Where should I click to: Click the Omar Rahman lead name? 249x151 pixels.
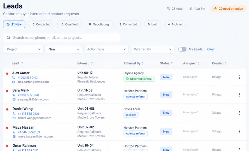coord(24,146)
